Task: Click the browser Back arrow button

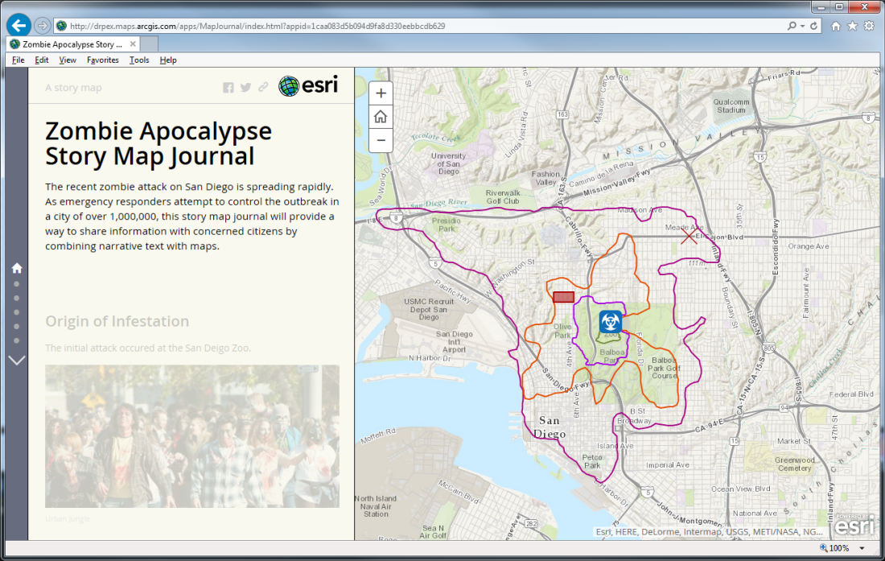Action: [19, 26]
